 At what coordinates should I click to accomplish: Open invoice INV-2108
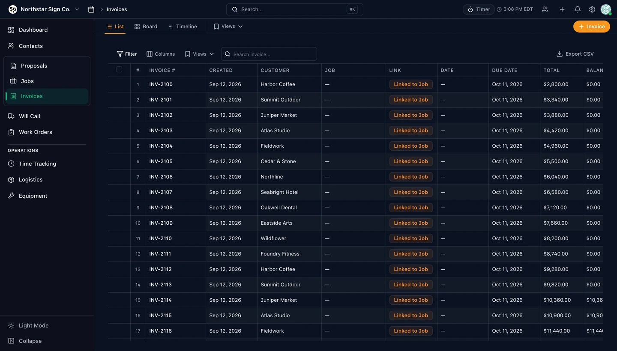(x=161, y=208)
